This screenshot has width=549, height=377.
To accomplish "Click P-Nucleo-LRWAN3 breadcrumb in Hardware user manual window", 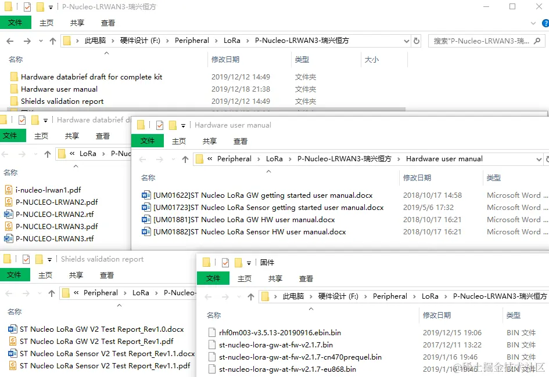I will (344, 159).
